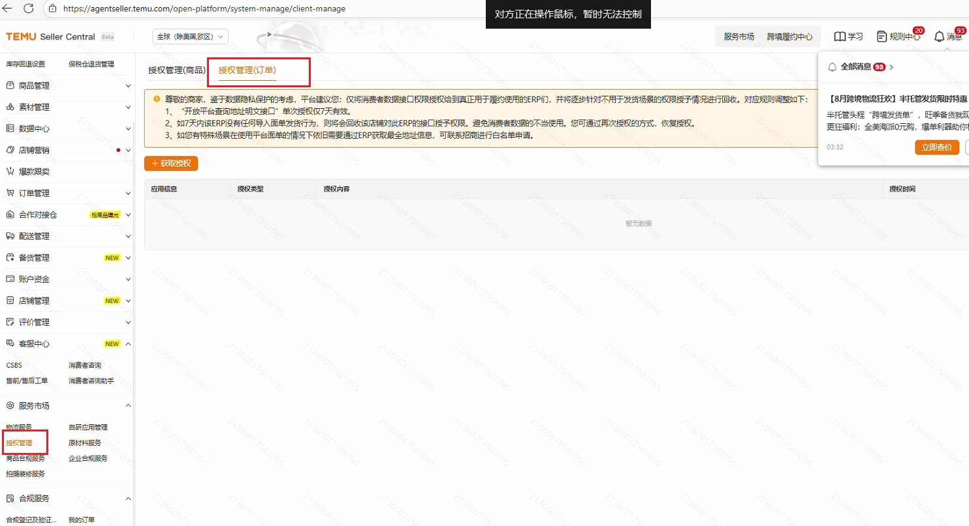This screenshot has width=969, height=526.
Task: Collapse the 服务市场 sidebar section chevron
Action: [x=128, y=405]
